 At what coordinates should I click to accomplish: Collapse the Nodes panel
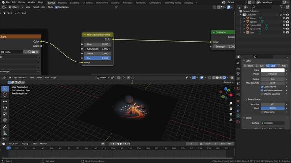[244, 118]
